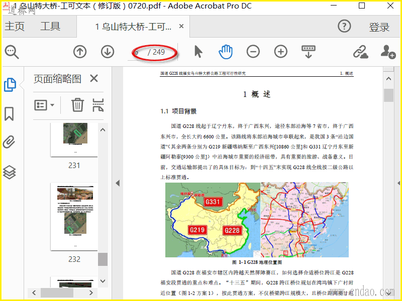The height and width of the screenshot is (301, 402).
Task: Expand the right tools pane arrow
Action: click(399, 183)
